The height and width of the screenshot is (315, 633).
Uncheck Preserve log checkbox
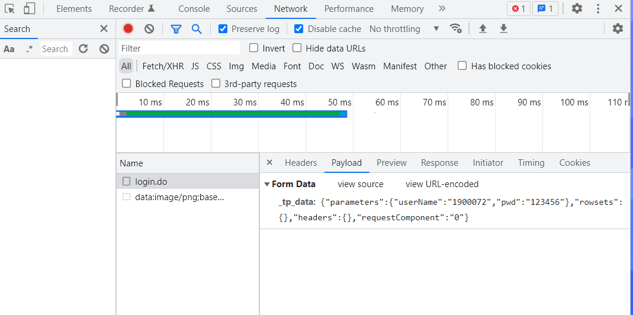(223, 28)
